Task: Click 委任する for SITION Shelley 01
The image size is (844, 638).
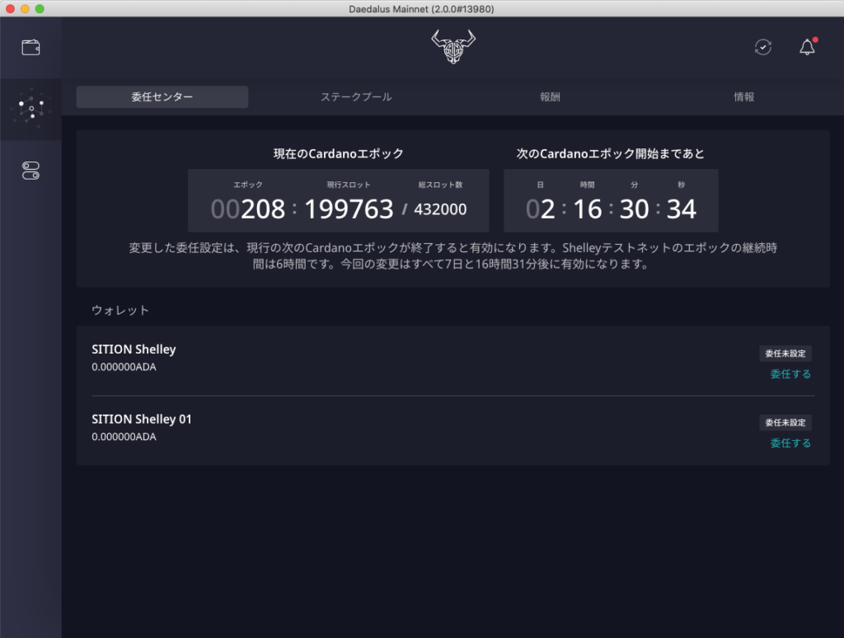Action: click(x=790, y=443)
